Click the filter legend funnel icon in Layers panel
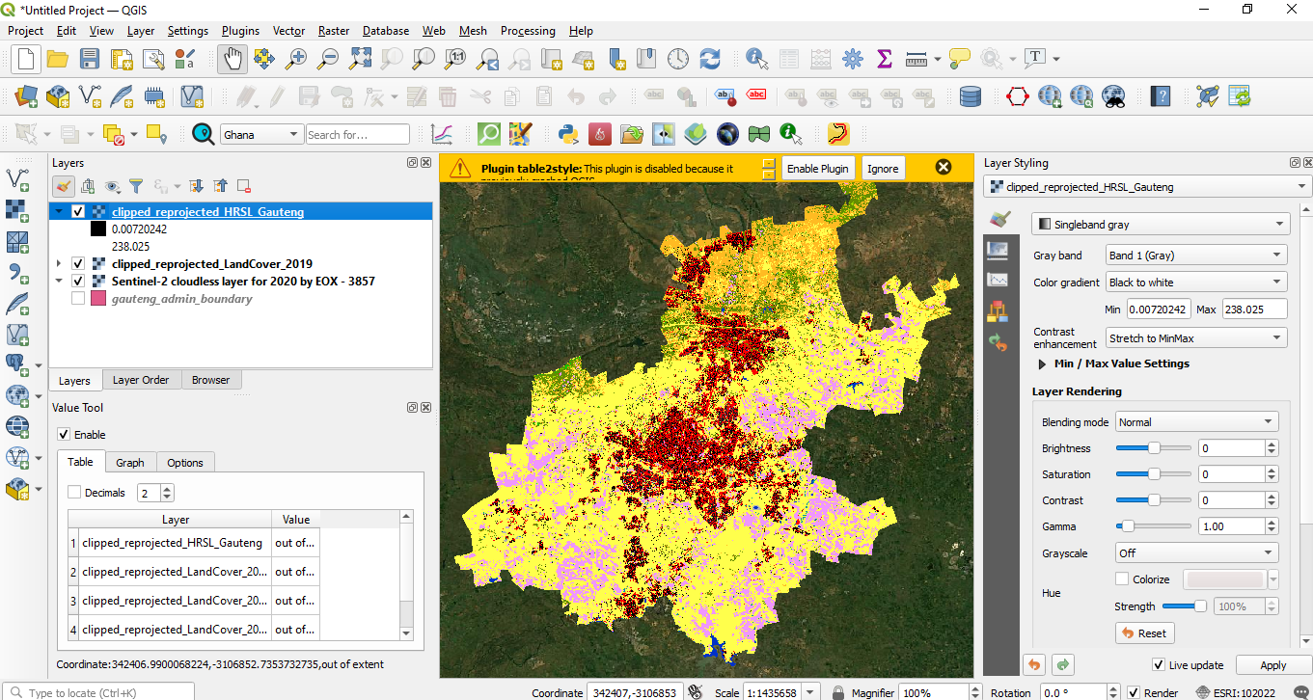 [x=136, y=186]
